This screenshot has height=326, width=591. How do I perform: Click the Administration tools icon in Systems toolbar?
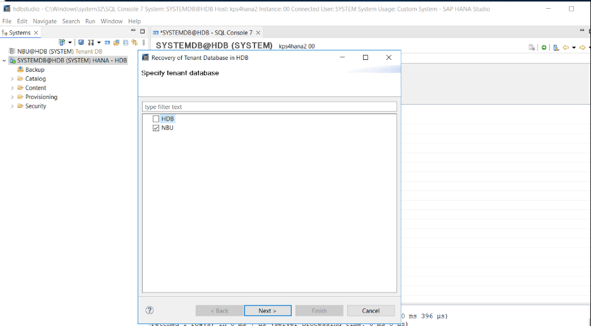click(x=91, y=42)
